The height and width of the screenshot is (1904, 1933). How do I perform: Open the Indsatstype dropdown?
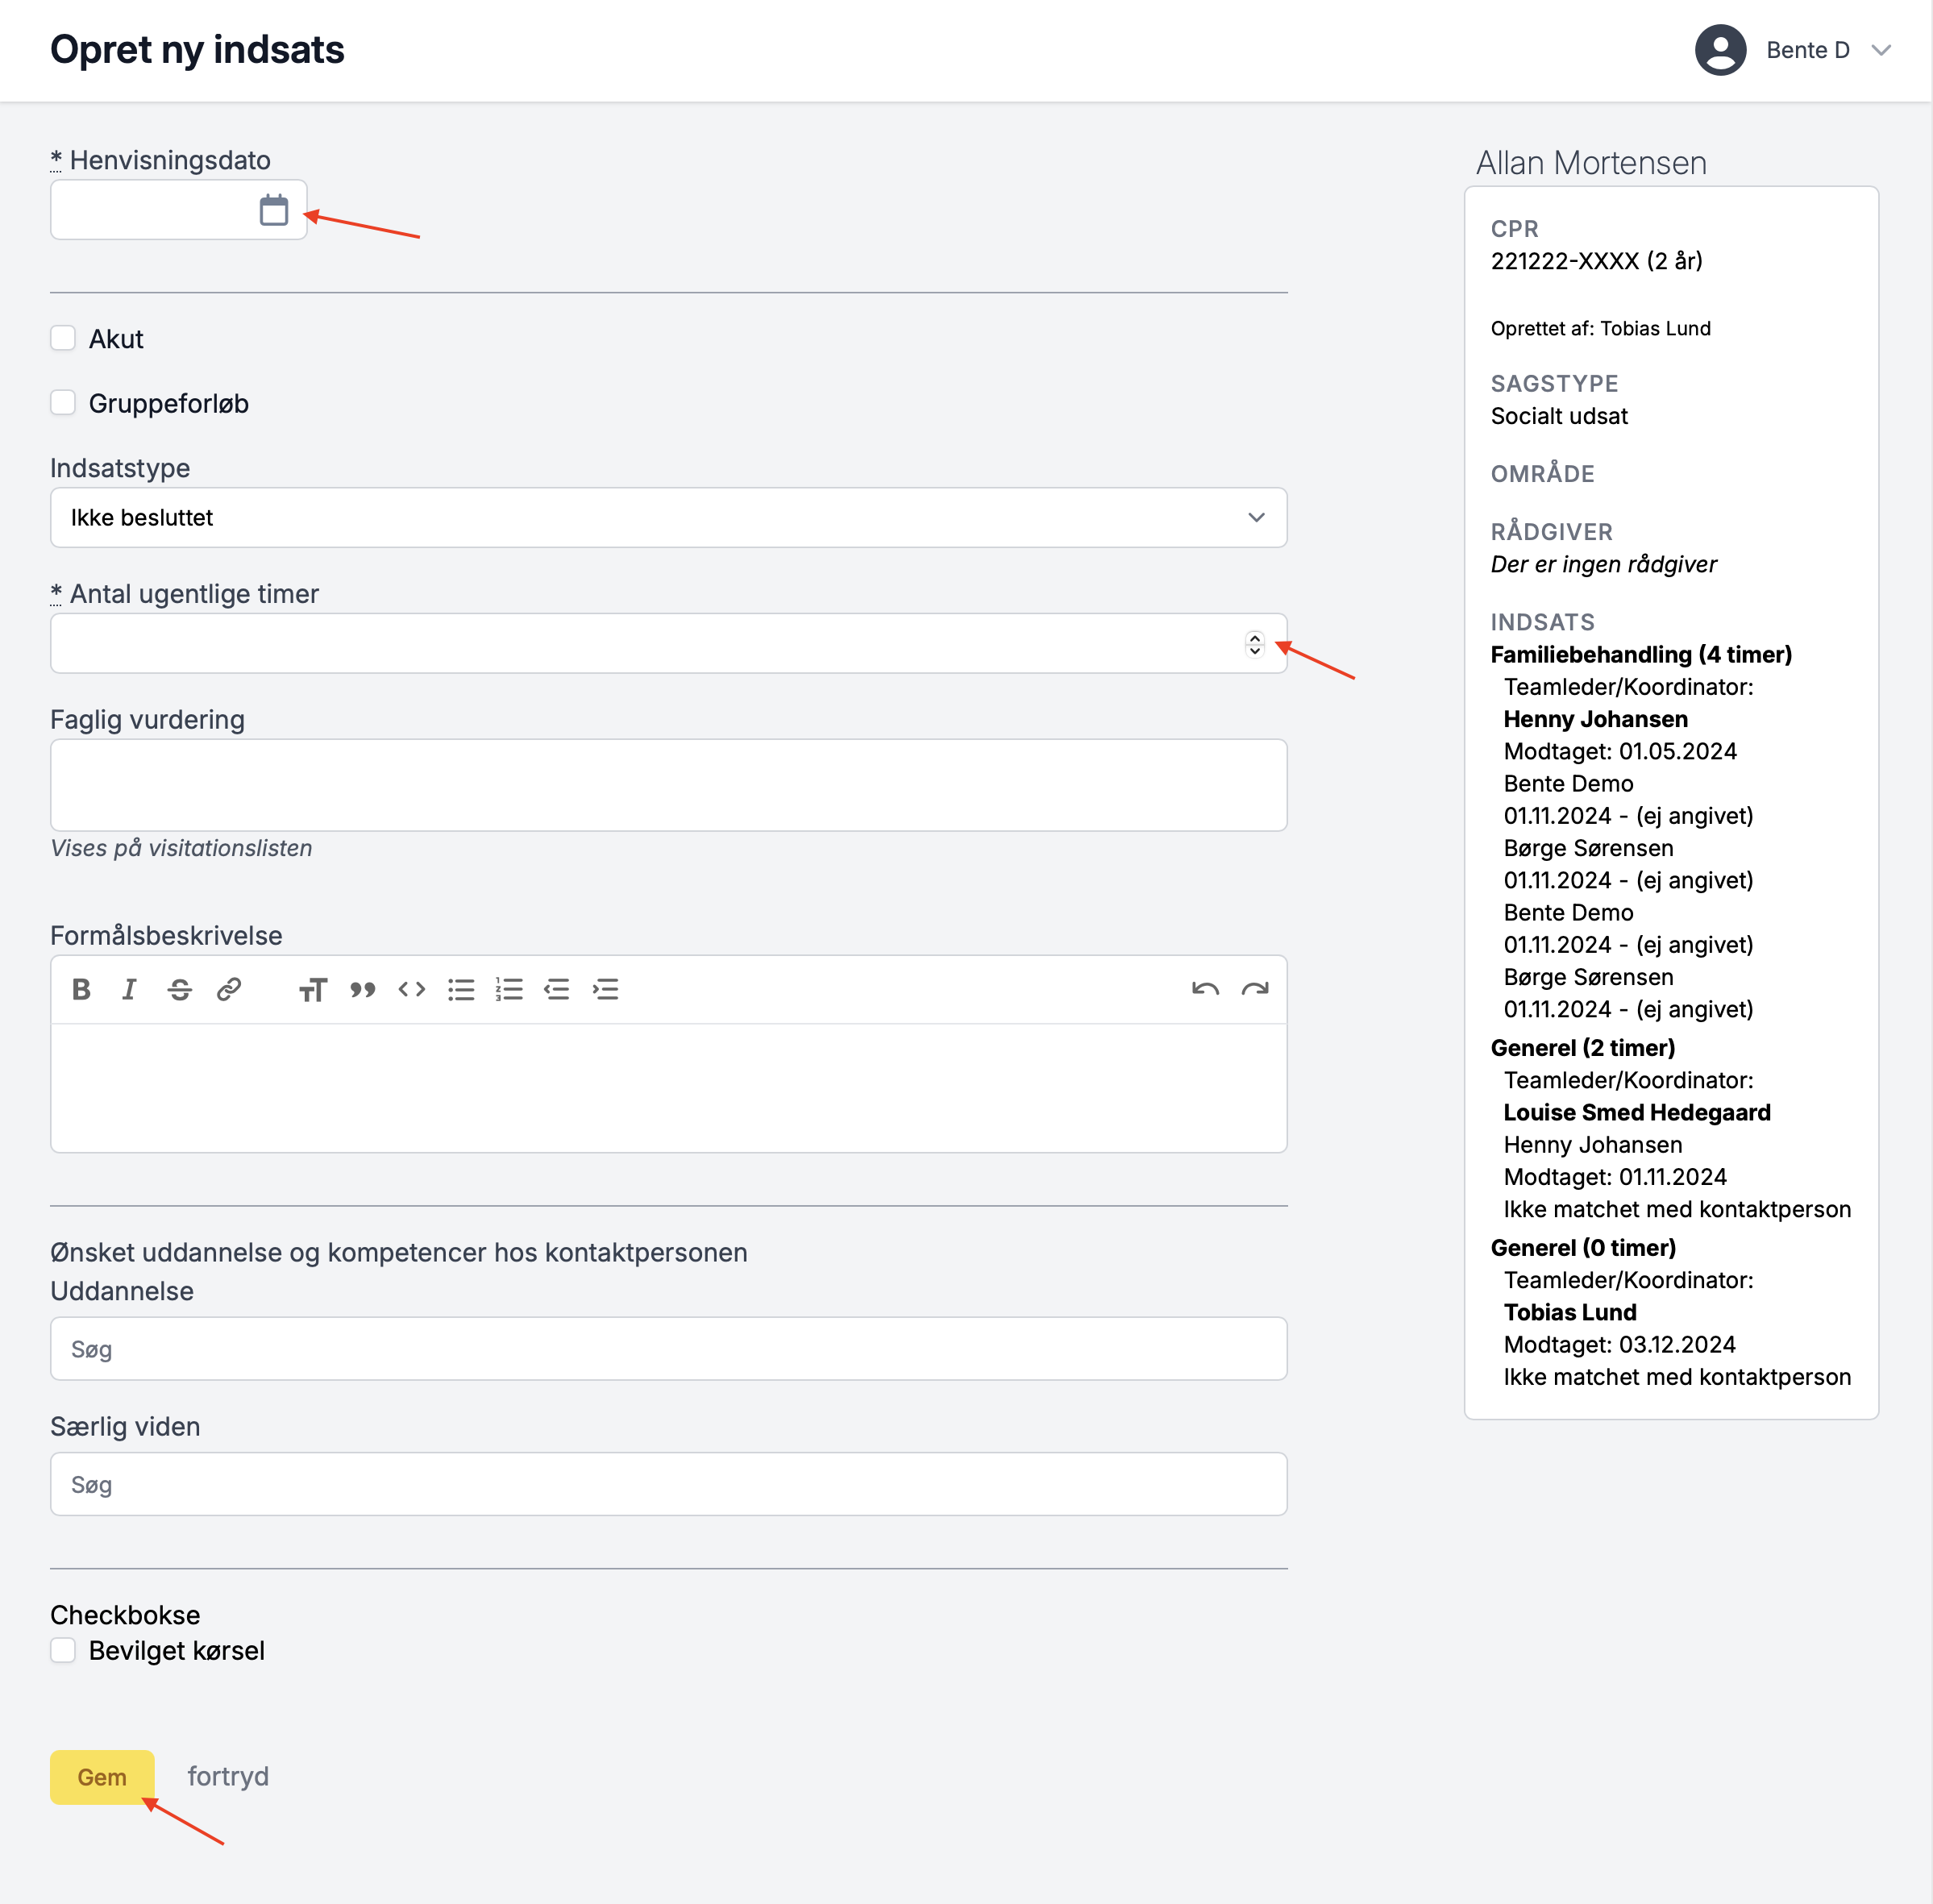point(668,517)
